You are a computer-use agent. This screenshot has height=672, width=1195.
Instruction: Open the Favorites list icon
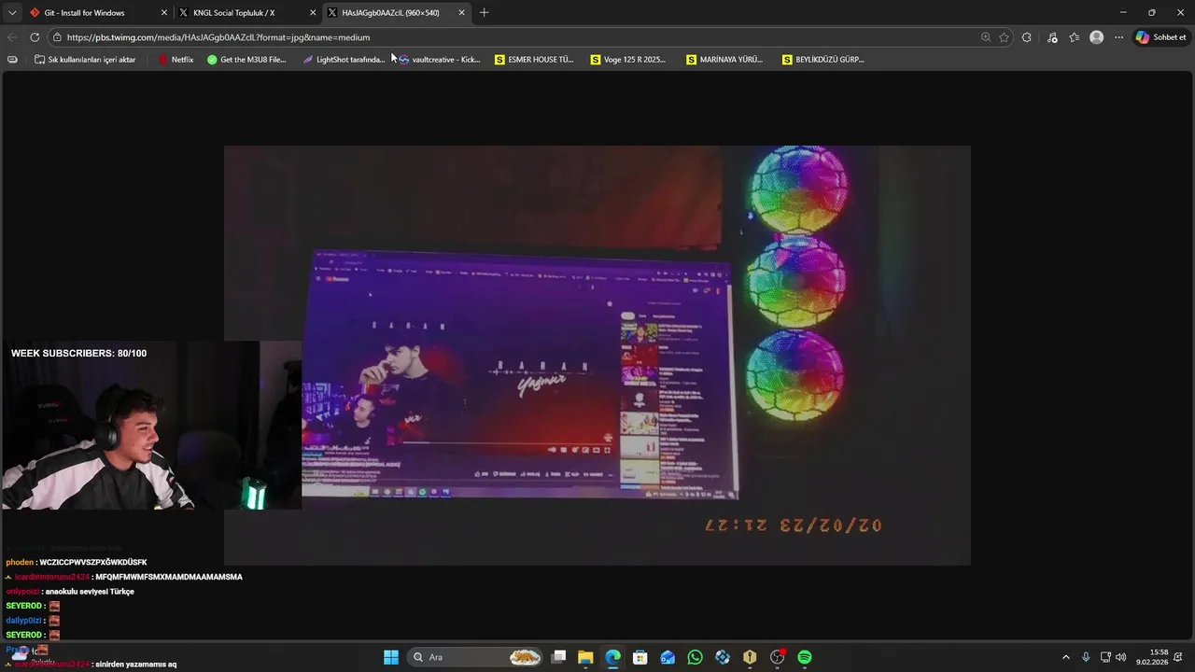coord(1075,37)
